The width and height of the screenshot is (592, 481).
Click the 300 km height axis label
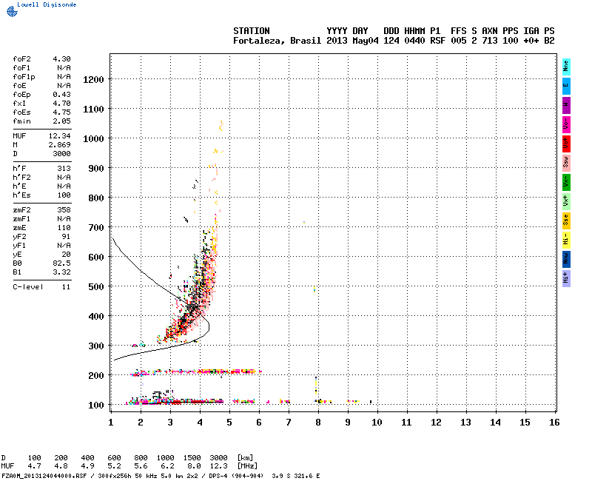[96, 346]
